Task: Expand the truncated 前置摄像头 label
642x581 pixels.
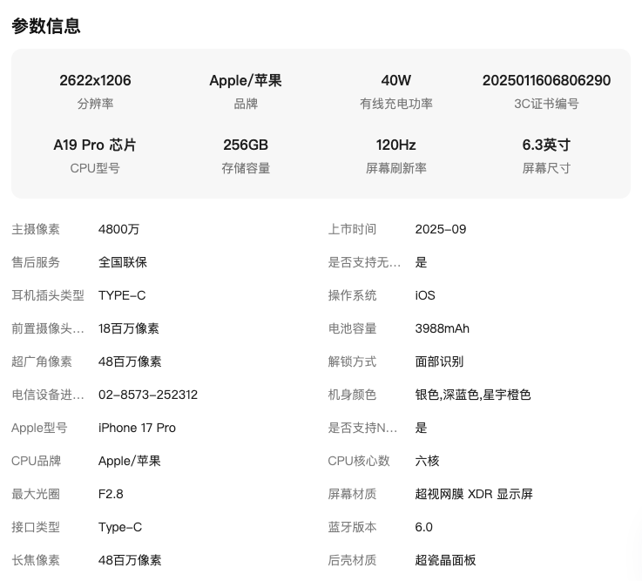Action: [48, 328]
